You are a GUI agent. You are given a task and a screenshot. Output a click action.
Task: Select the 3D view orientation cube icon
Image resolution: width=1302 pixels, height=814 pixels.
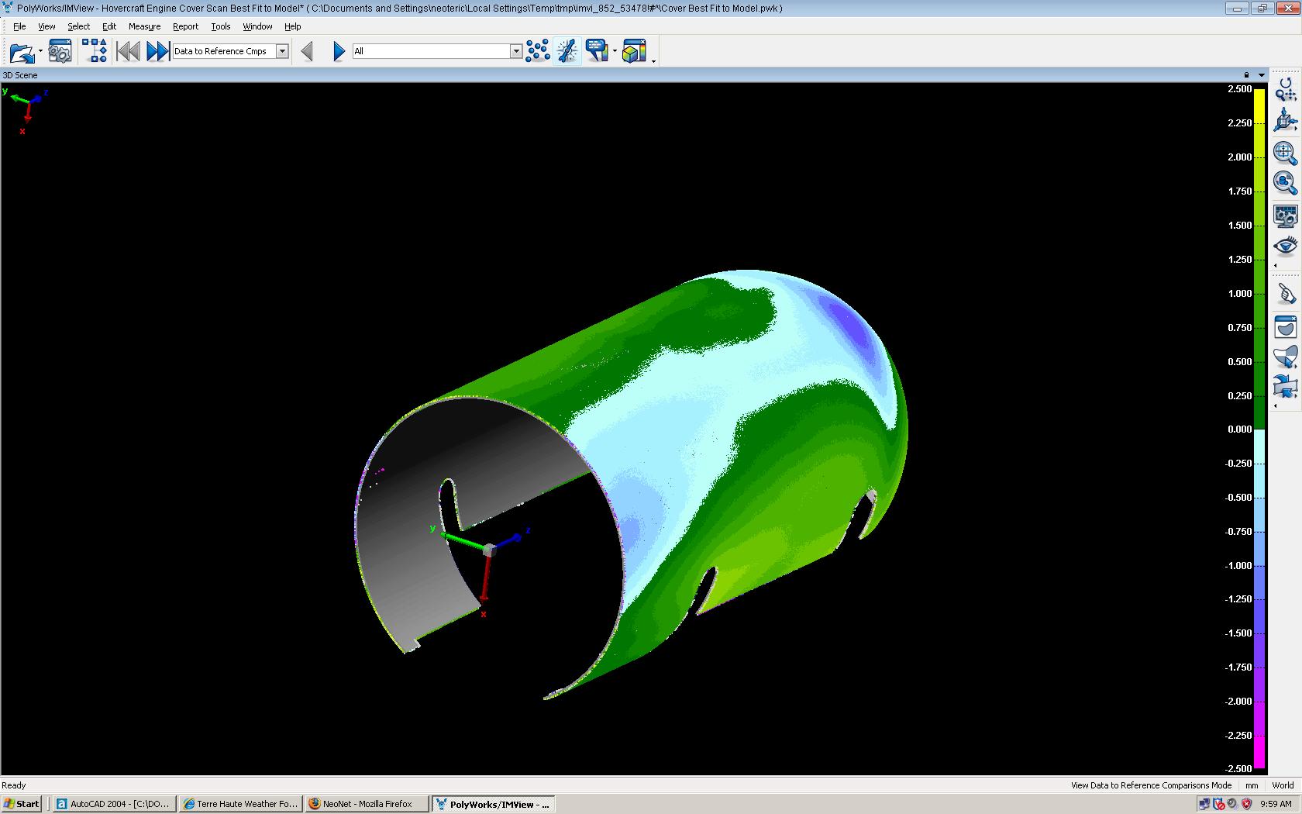click(1285, 121)
